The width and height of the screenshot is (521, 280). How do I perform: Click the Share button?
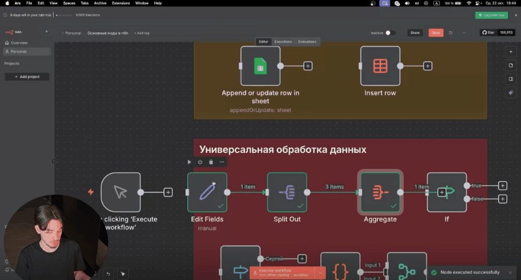click(x=415, y=33)
